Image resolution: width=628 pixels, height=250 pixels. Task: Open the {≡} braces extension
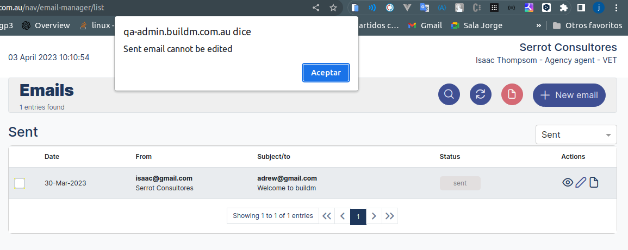pos(512,8)
